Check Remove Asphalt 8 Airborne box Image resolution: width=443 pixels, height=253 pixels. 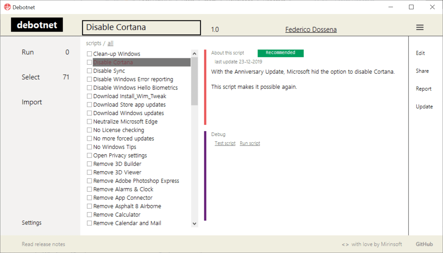pyautogui.click(x=89, y=206)
